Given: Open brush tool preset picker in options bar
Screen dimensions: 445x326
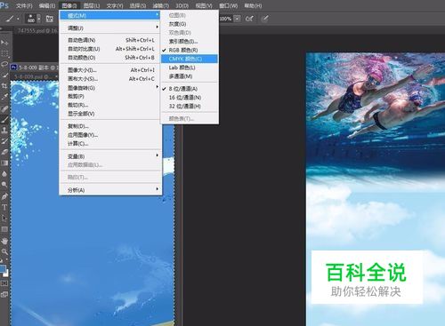Looking at the screenshot, I should 10,19.
